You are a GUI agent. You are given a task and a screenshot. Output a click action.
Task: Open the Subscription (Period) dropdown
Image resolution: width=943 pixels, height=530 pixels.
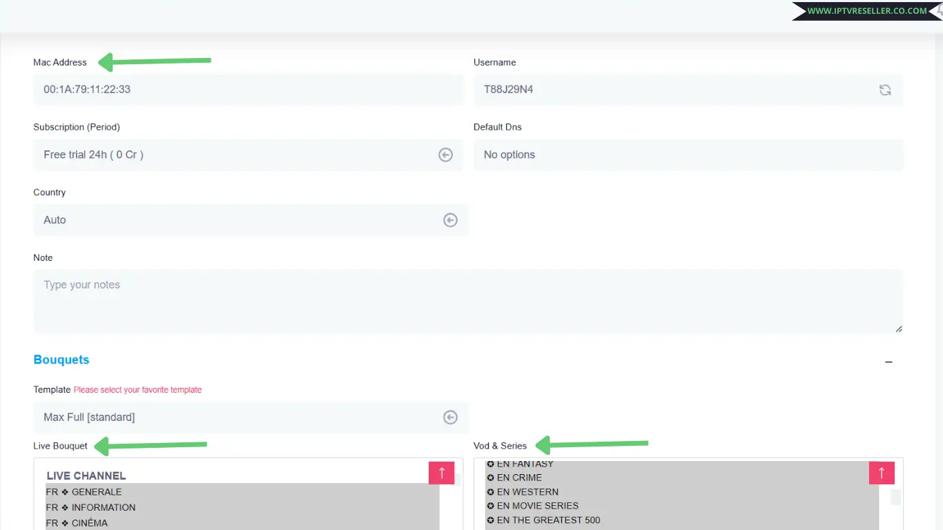point(235,155)
